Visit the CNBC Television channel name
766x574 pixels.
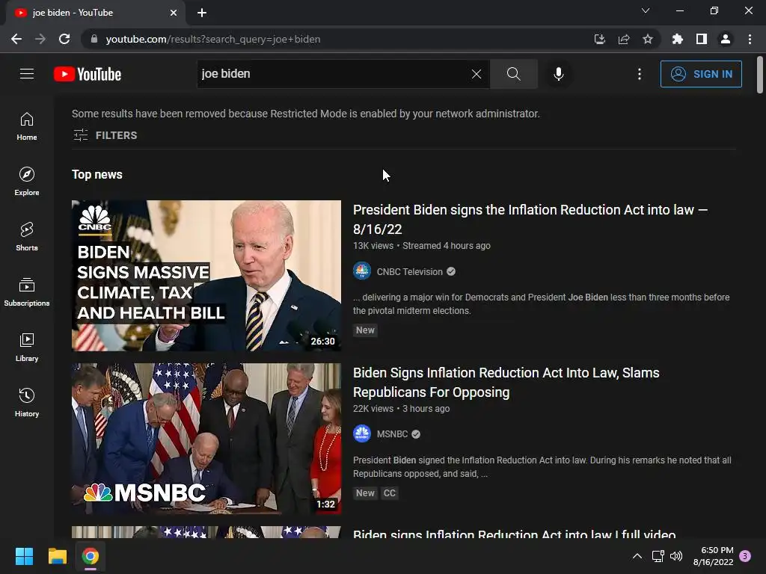[409, 272]
